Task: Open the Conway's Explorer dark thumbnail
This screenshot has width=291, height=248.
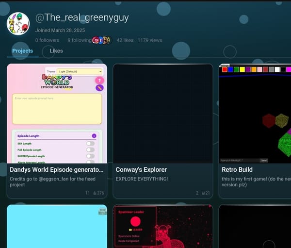Action: click(x=163, y=114)
